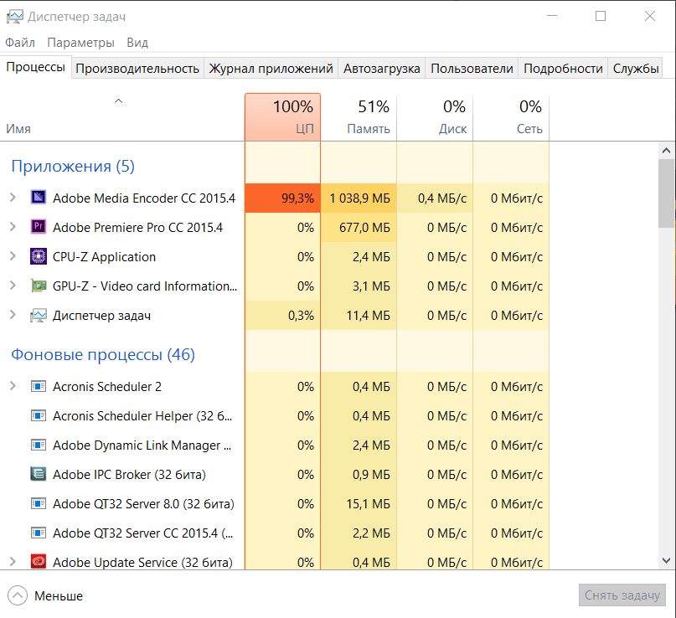
Task: Open the Службы tab
Action: click(x=636, y=69)
